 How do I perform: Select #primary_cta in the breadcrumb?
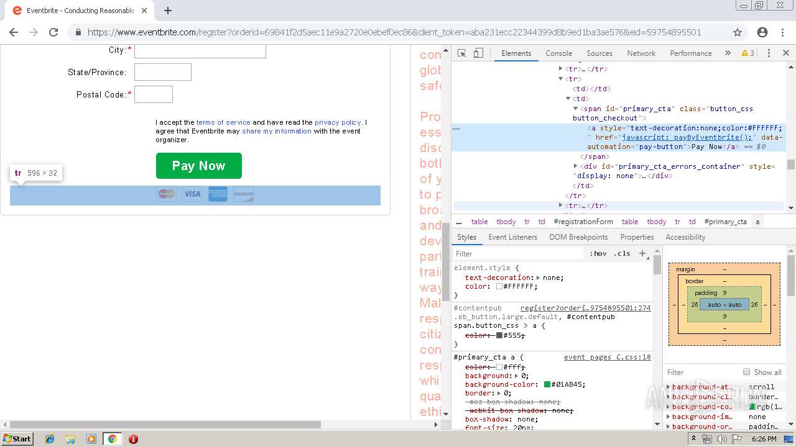(x=725, y=222)
